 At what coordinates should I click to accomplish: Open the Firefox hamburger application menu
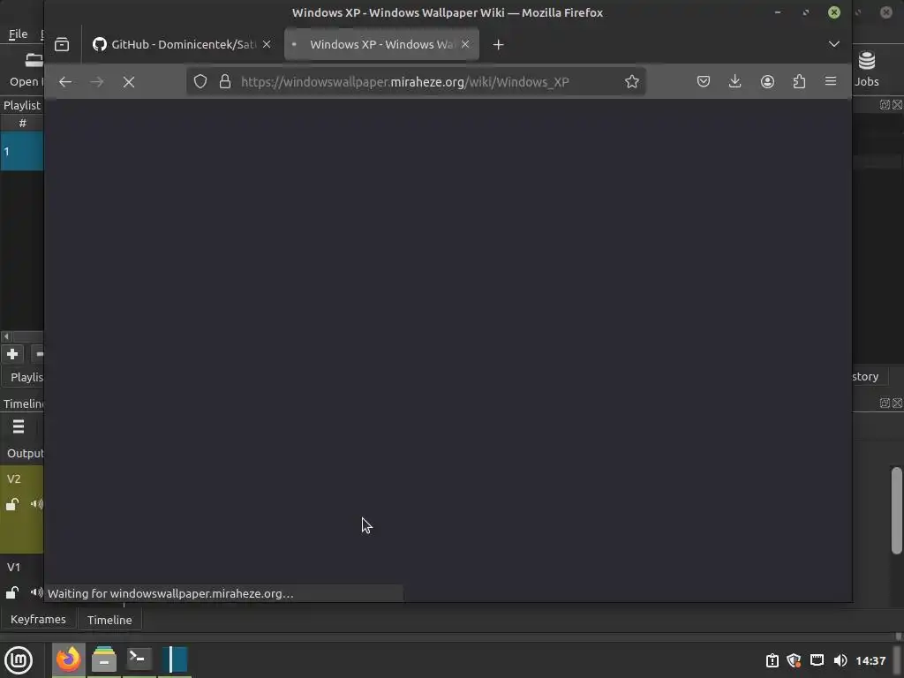point(831,82)
